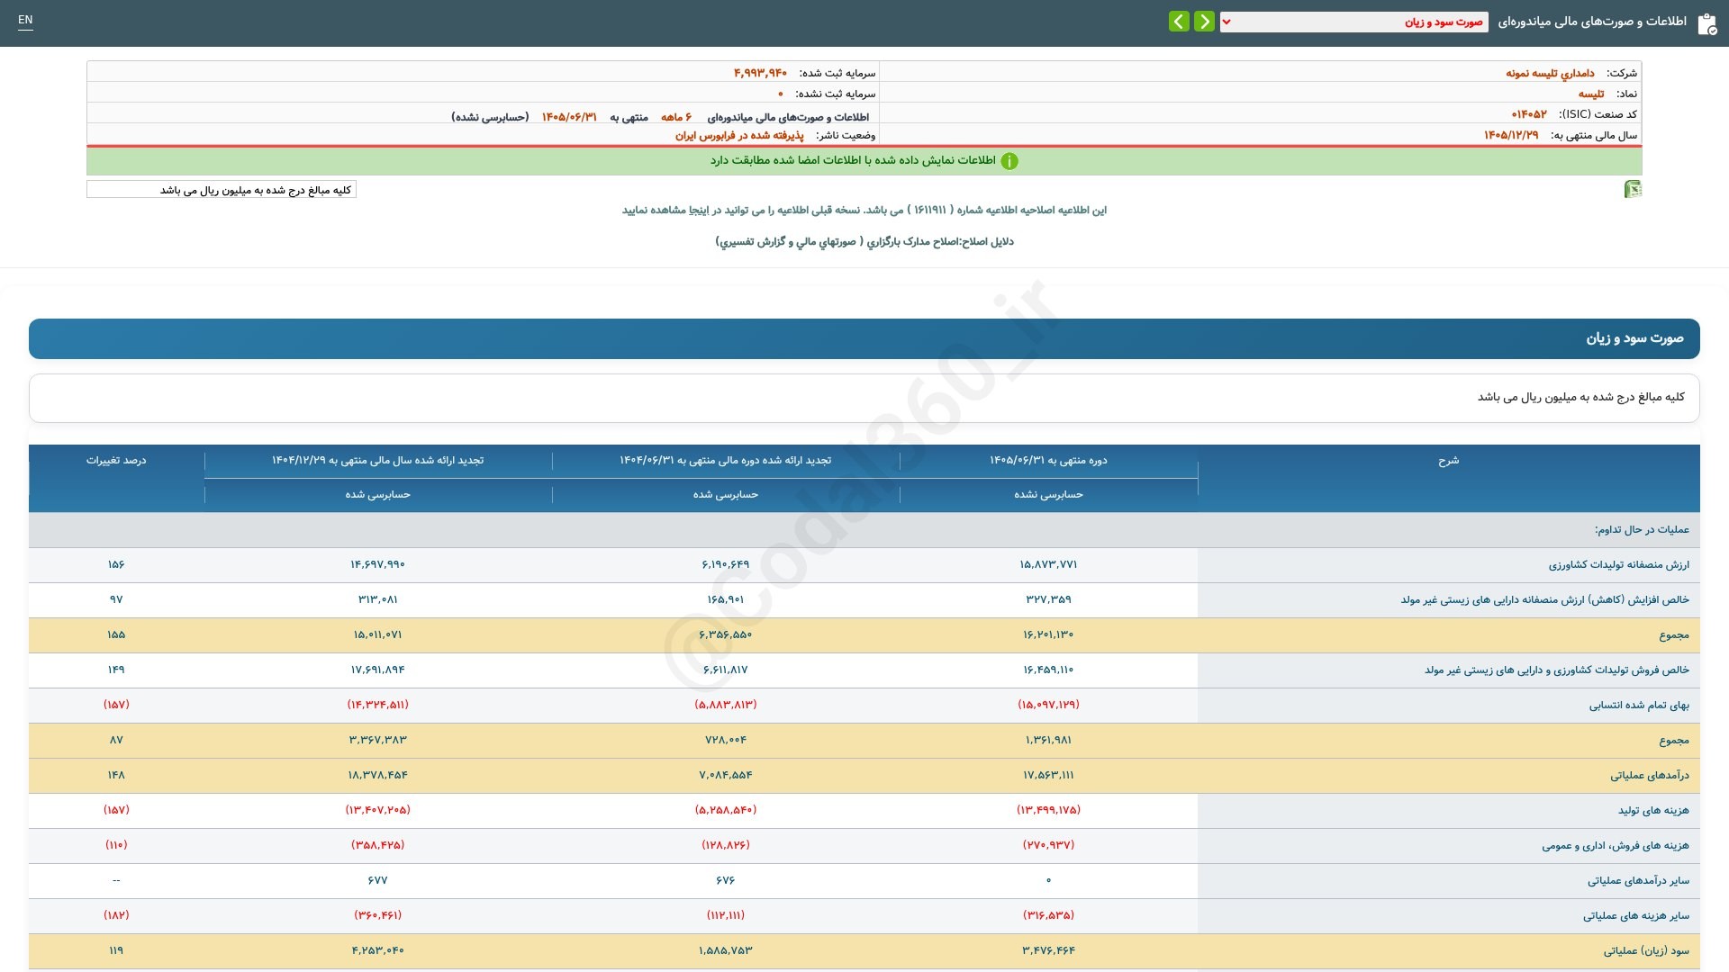
Task: Click row label سایر درآمدهای عملیاتی
Action: pos(1638,881)
